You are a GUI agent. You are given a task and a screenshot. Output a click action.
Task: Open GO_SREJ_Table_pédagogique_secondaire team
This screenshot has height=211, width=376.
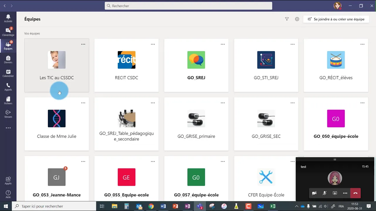point(127,124)
